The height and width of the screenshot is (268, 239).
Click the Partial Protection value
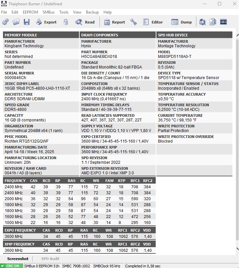click(x=173, y=131)
